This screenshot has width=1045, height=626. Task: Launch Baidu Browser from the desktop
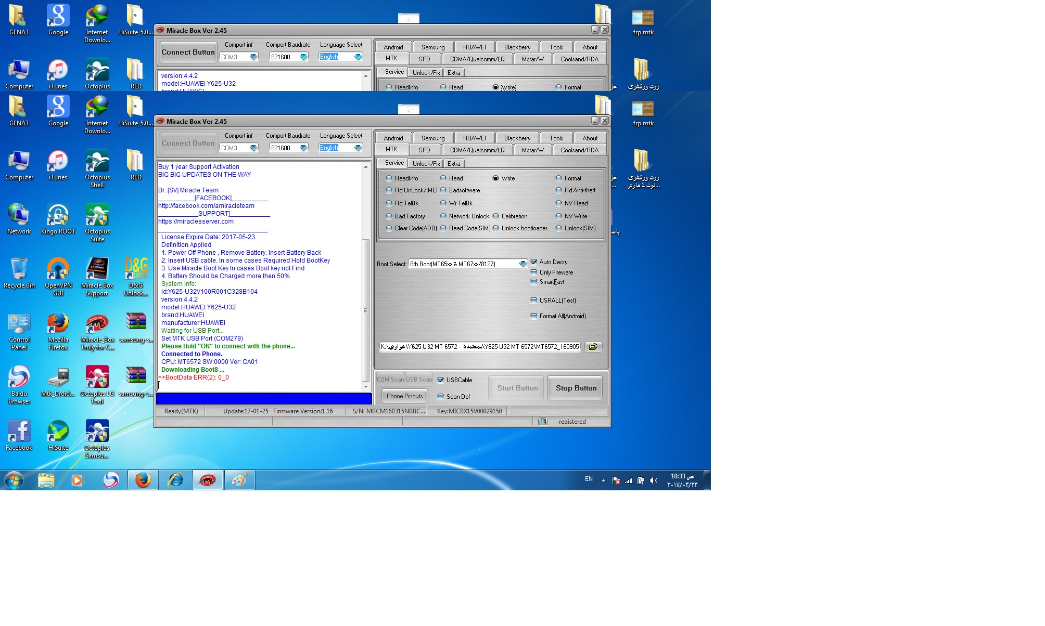coord(19,385)
